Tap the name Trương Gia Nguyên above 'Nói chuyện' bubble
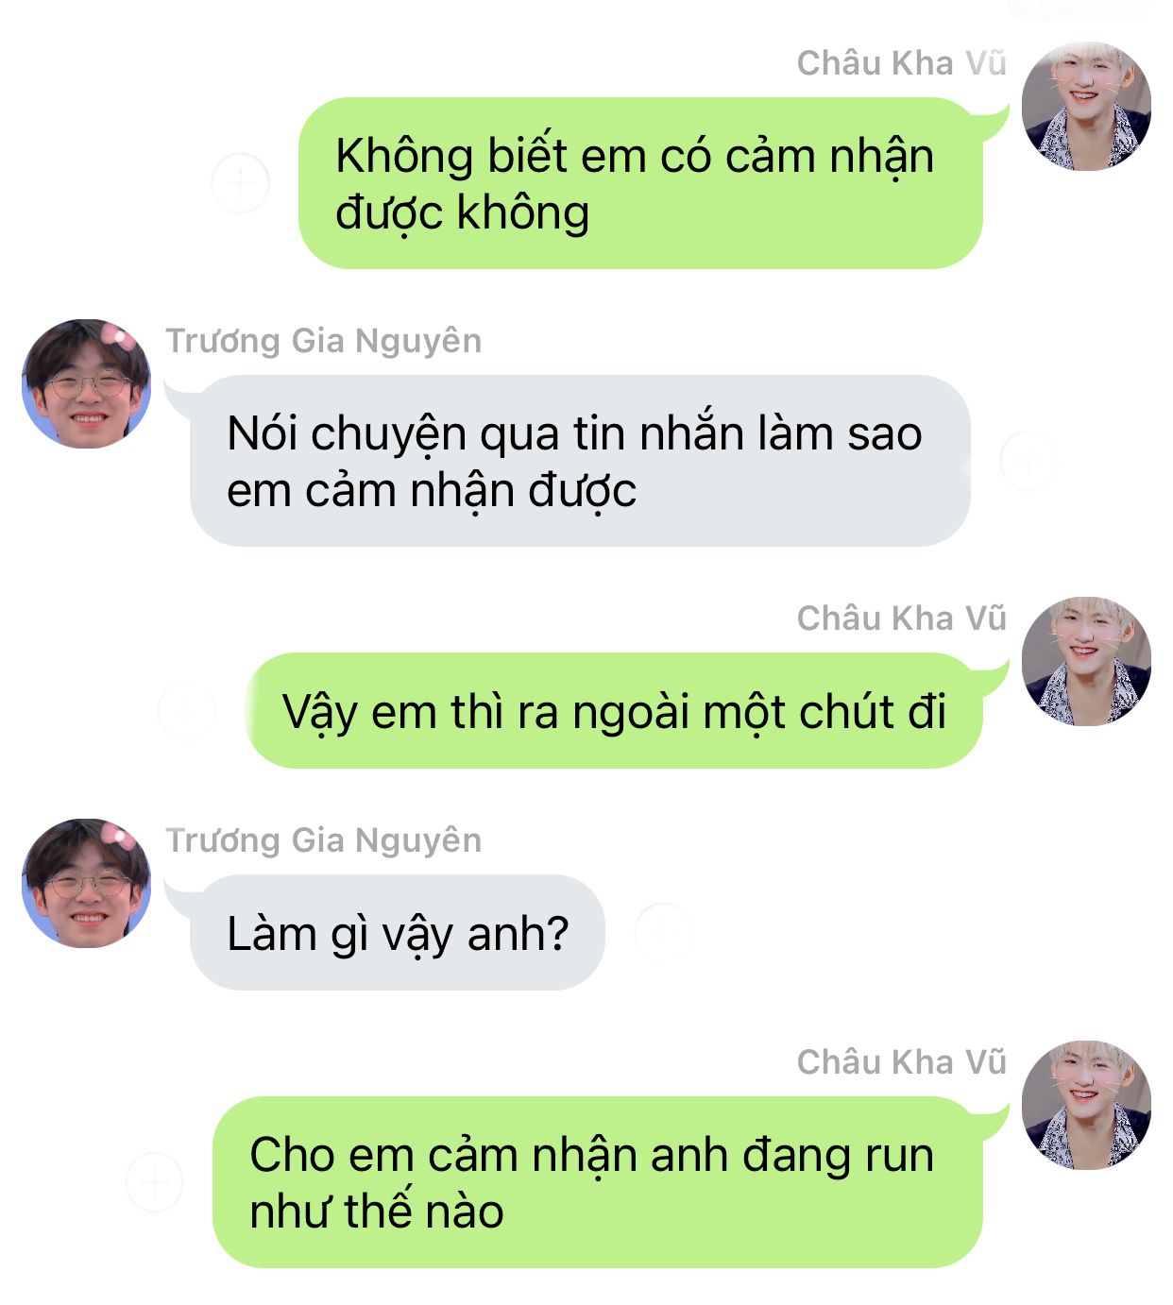This screenshot has width=1173, height=1305. (x=324, y=341)
